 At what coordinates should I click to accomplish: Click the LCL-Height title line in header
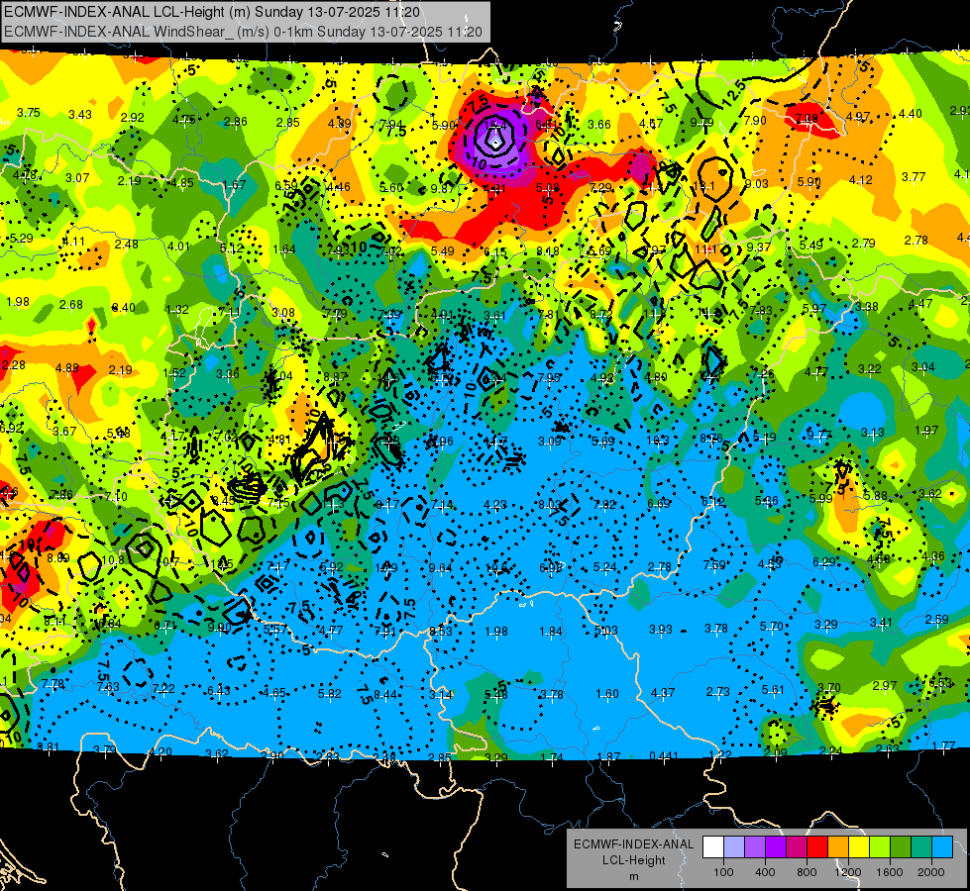click(212, 12)
